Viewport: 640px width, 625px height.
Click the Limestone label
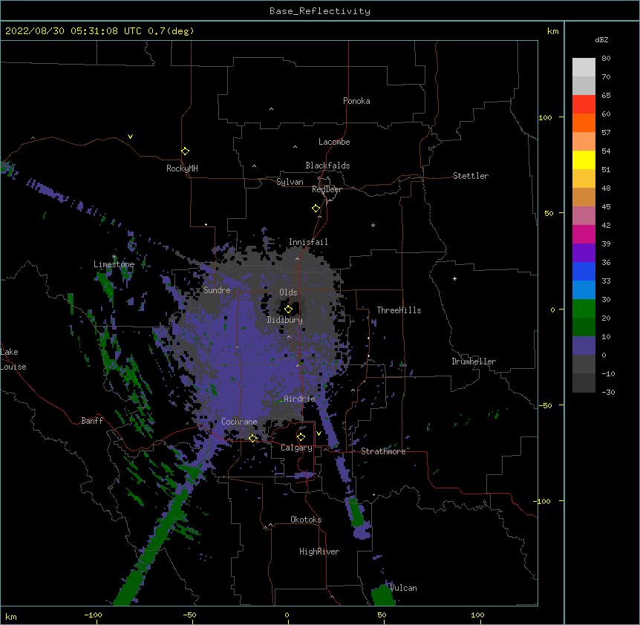coord(114,264)
